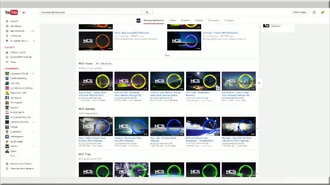
Task: Open the Run Away [NCS Release] video thumbnail
Action: tap(96, 41)
